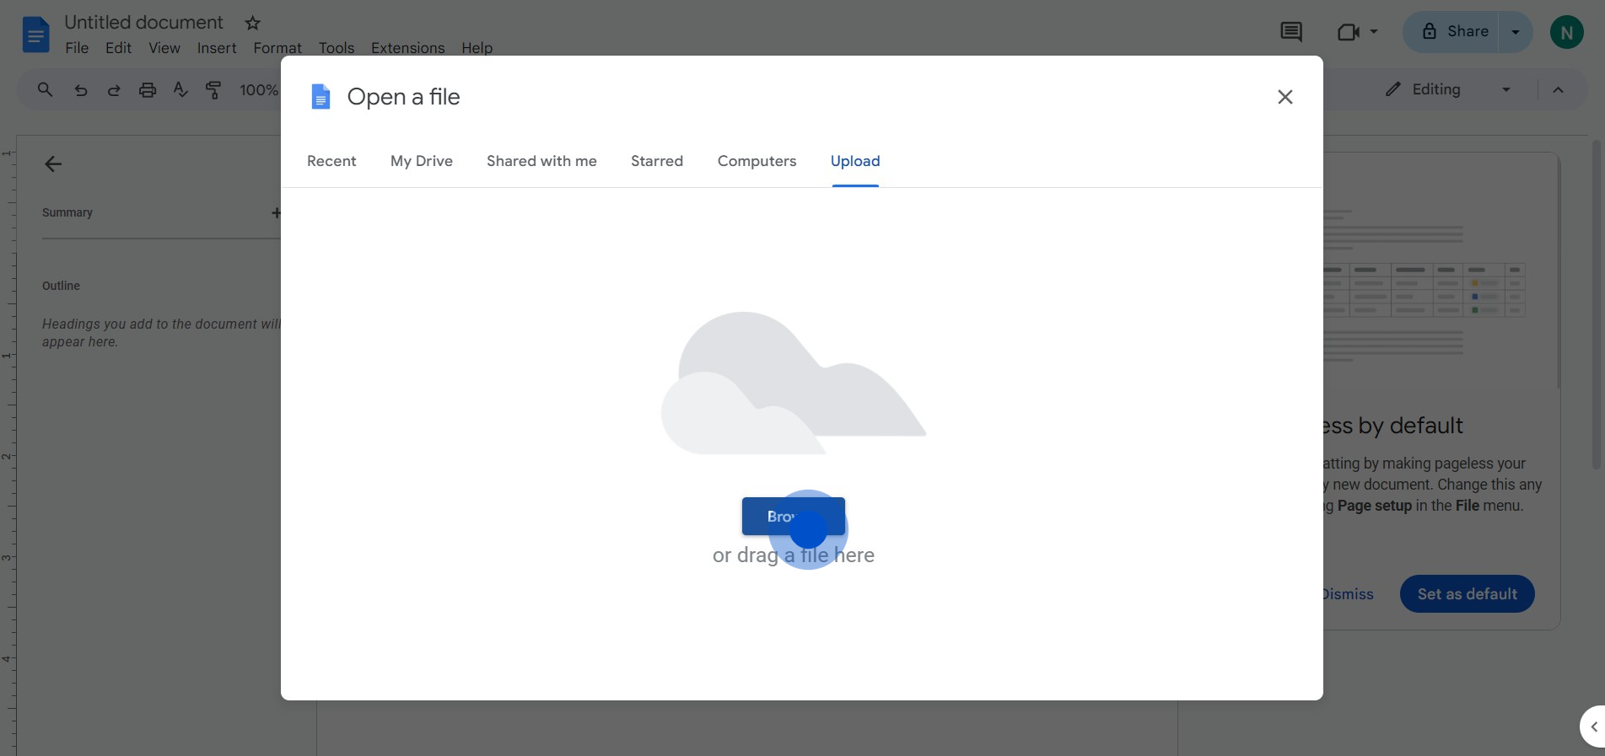The image size is (1605, 756).
Task: Open the File menu
Action: click(77, 48)
